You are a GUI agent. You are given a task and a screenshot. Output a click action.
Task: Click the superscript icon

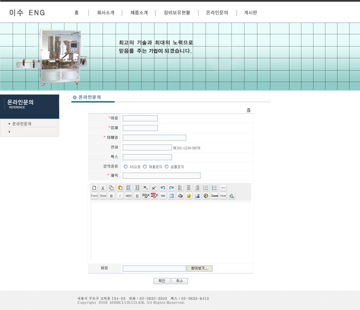click(x=154, y=188)
